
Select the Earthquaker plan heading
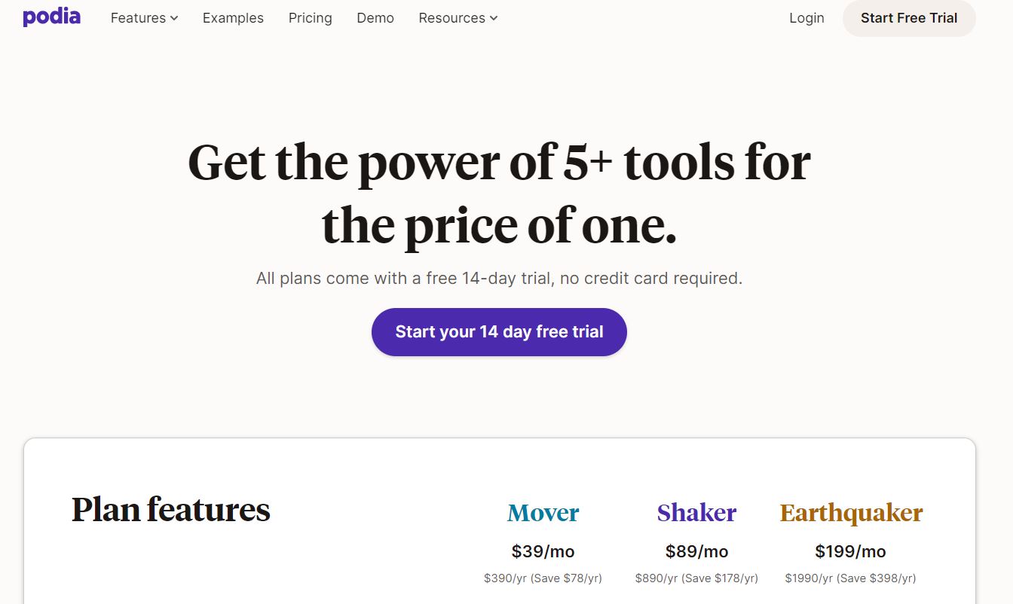(x=851, y=513)
